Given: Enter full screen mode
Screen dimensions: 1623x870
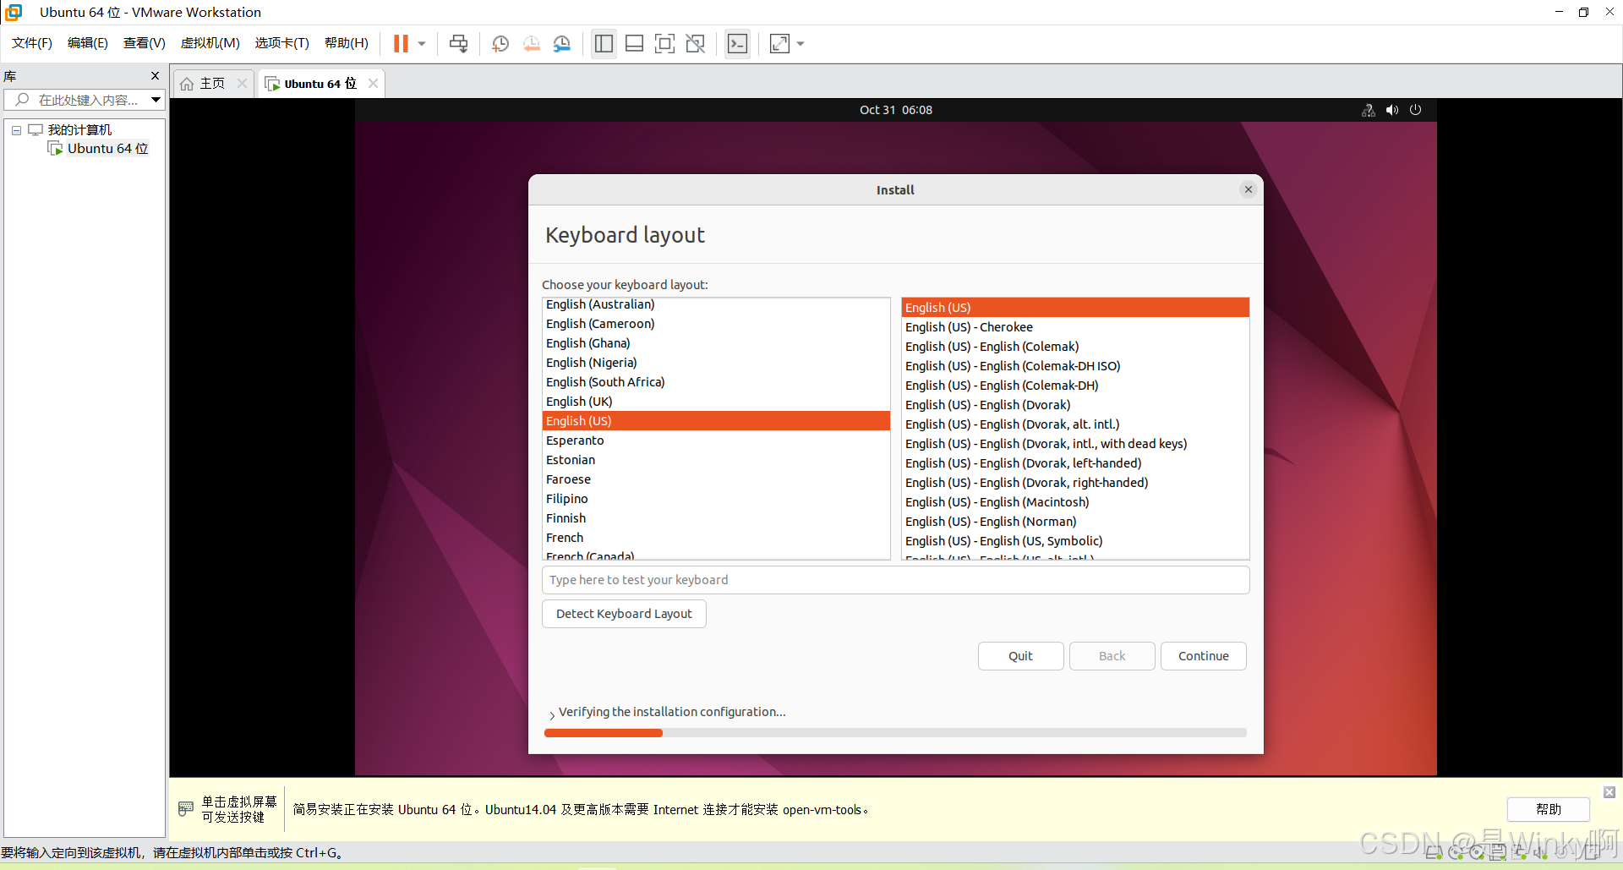Looking at the screenshot, I should [664, 44].
